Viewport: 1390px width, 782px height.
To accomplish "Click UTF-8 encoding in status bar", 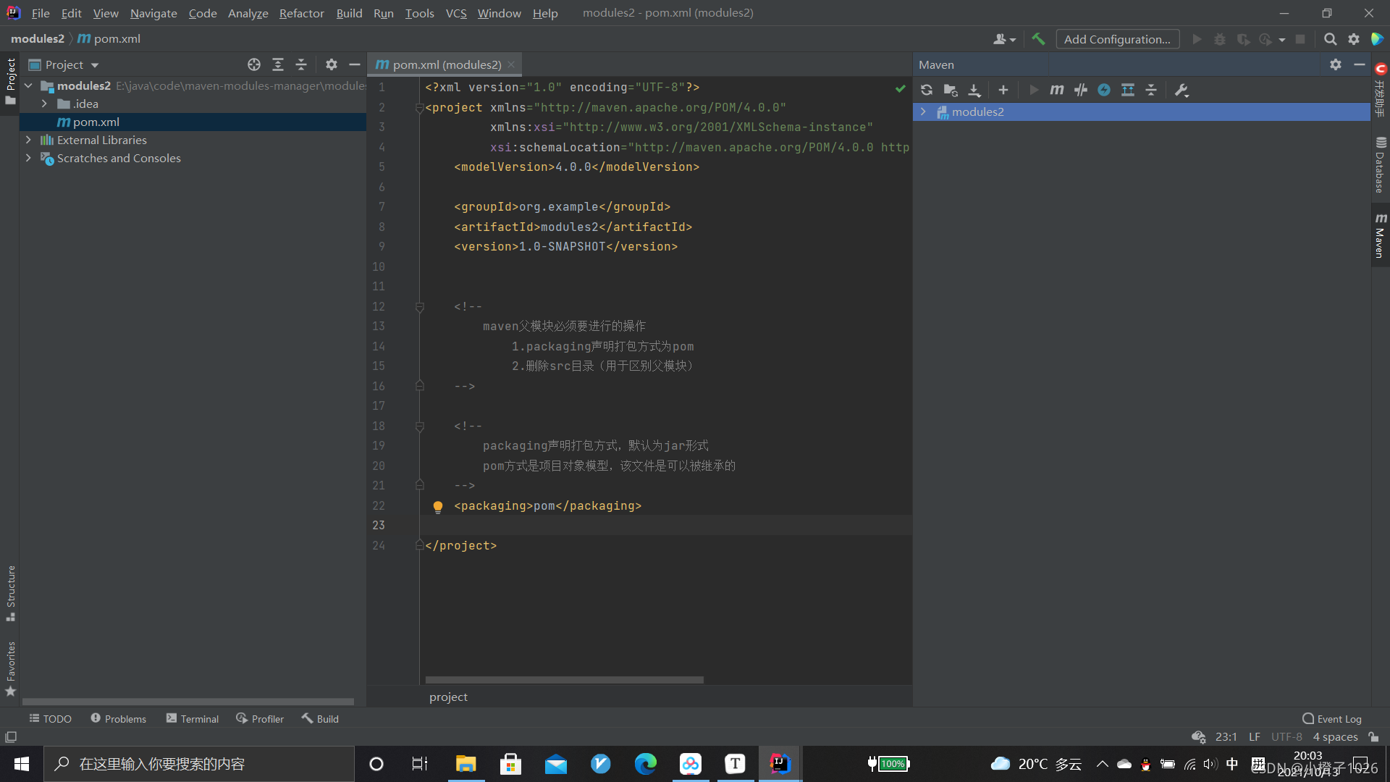I will point(1286,737).
